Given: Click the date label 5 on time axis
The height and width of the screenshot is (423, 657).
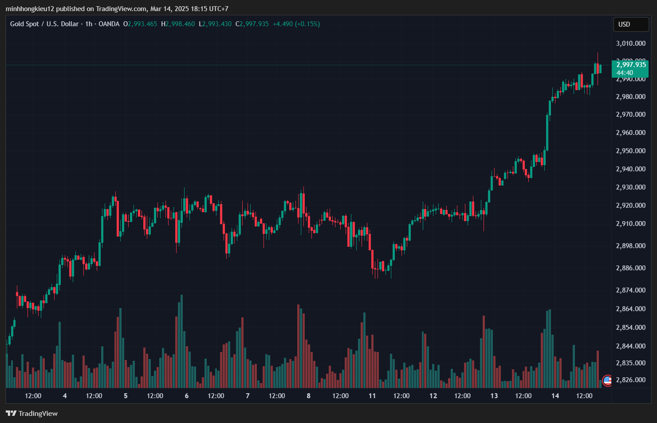Looking at the screenshot, I should (x=126, y=395).
